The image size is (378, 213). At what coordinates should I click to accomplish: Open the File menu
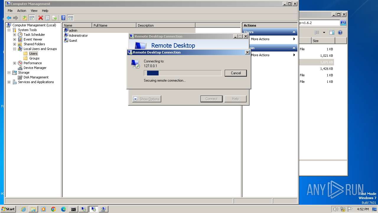click(10, 11)
